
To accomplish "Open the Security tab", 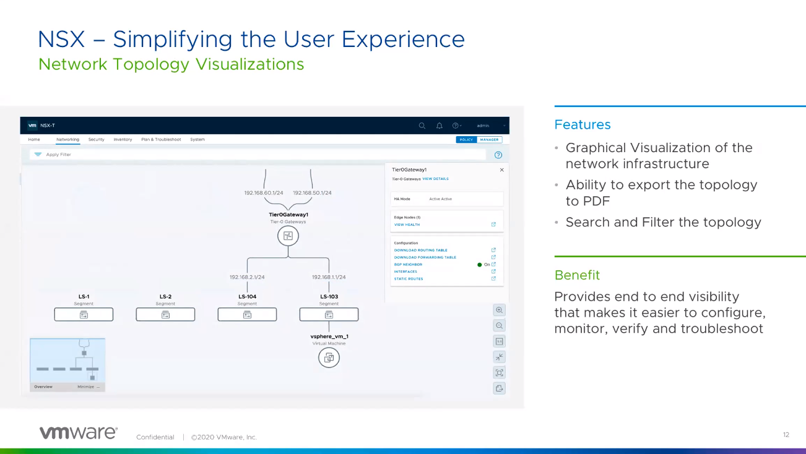I will click(x=96, y=140).
